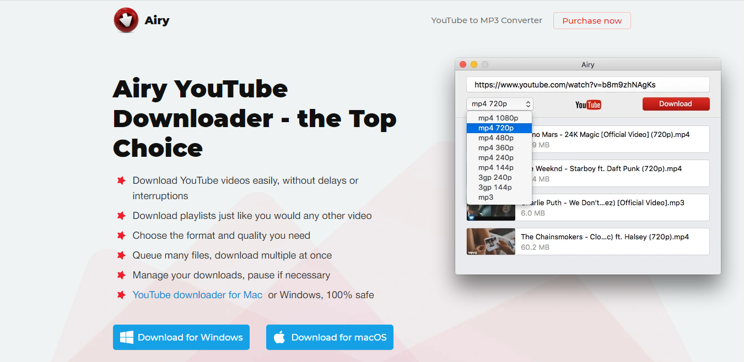Viewport: 744px width, 362px height.
Task: Select The Chainsmokers ft. Halsey download entry
Action: [x=587, y=242]
